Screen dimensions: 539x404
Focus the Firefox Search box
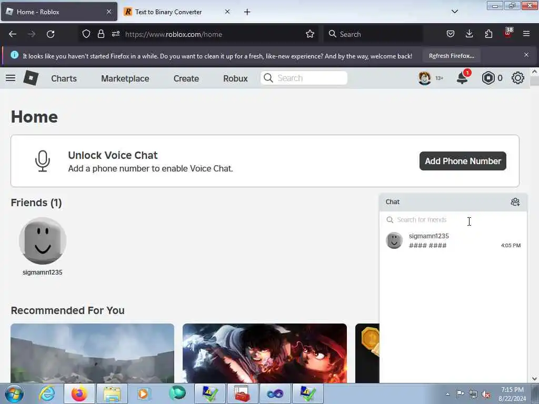(x=373, y=34)
